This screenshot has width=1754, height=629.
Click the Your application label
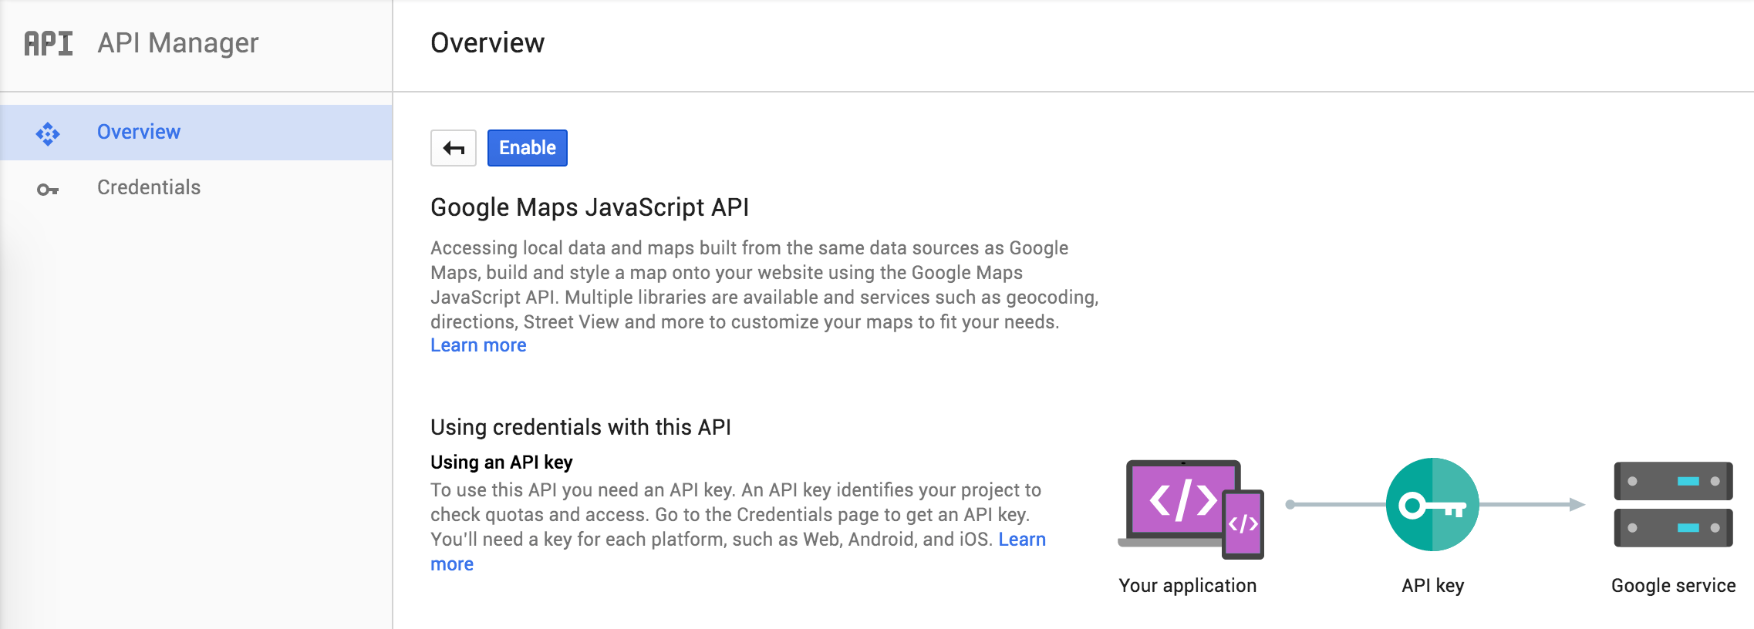(1188, 586)
